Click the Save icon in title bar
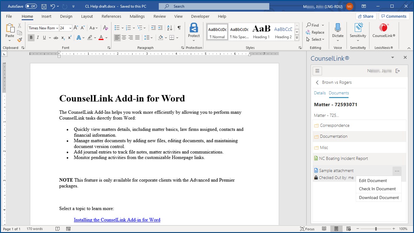414x233 pixels. click(x=44, y=6)
